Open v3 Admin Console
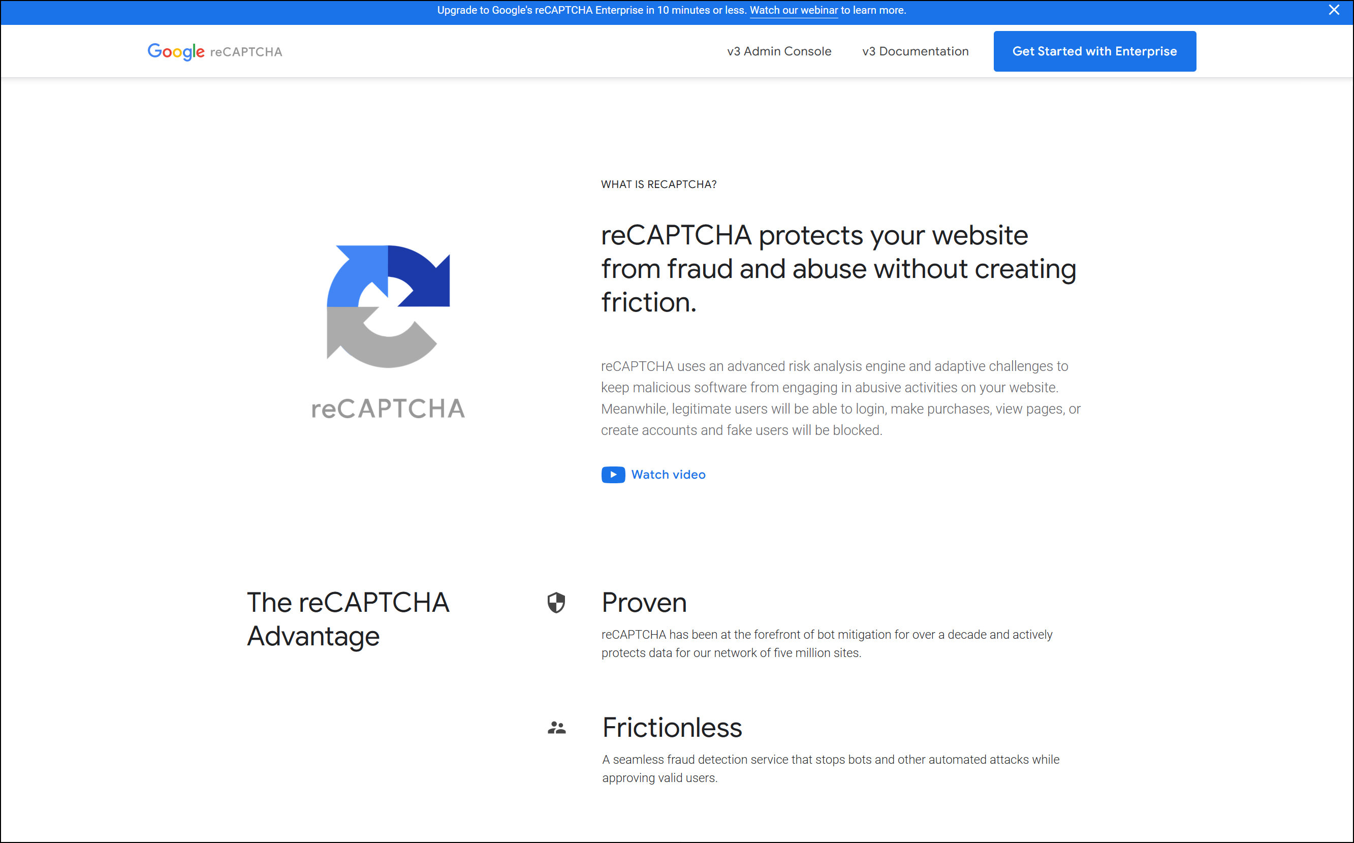1354x843 pixels. (x=779, y=51)
